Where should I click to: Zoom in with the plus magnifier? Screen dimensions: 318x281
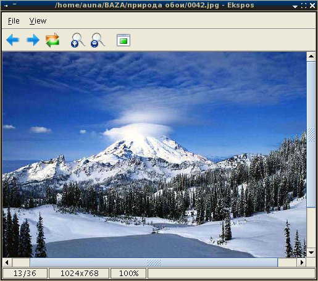click(78, 40)
